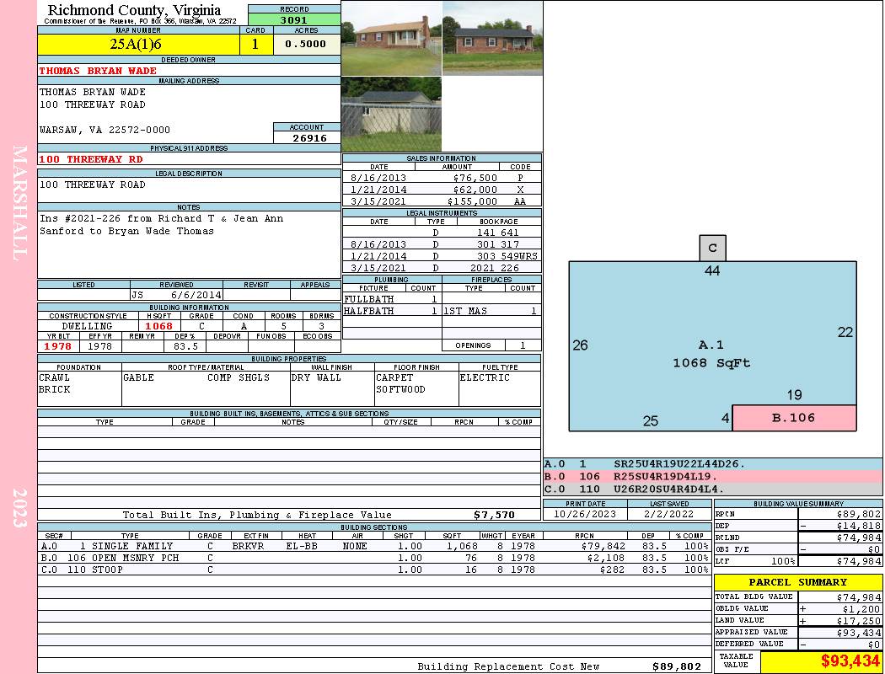Select the CRAWL foundation entry

54,377
